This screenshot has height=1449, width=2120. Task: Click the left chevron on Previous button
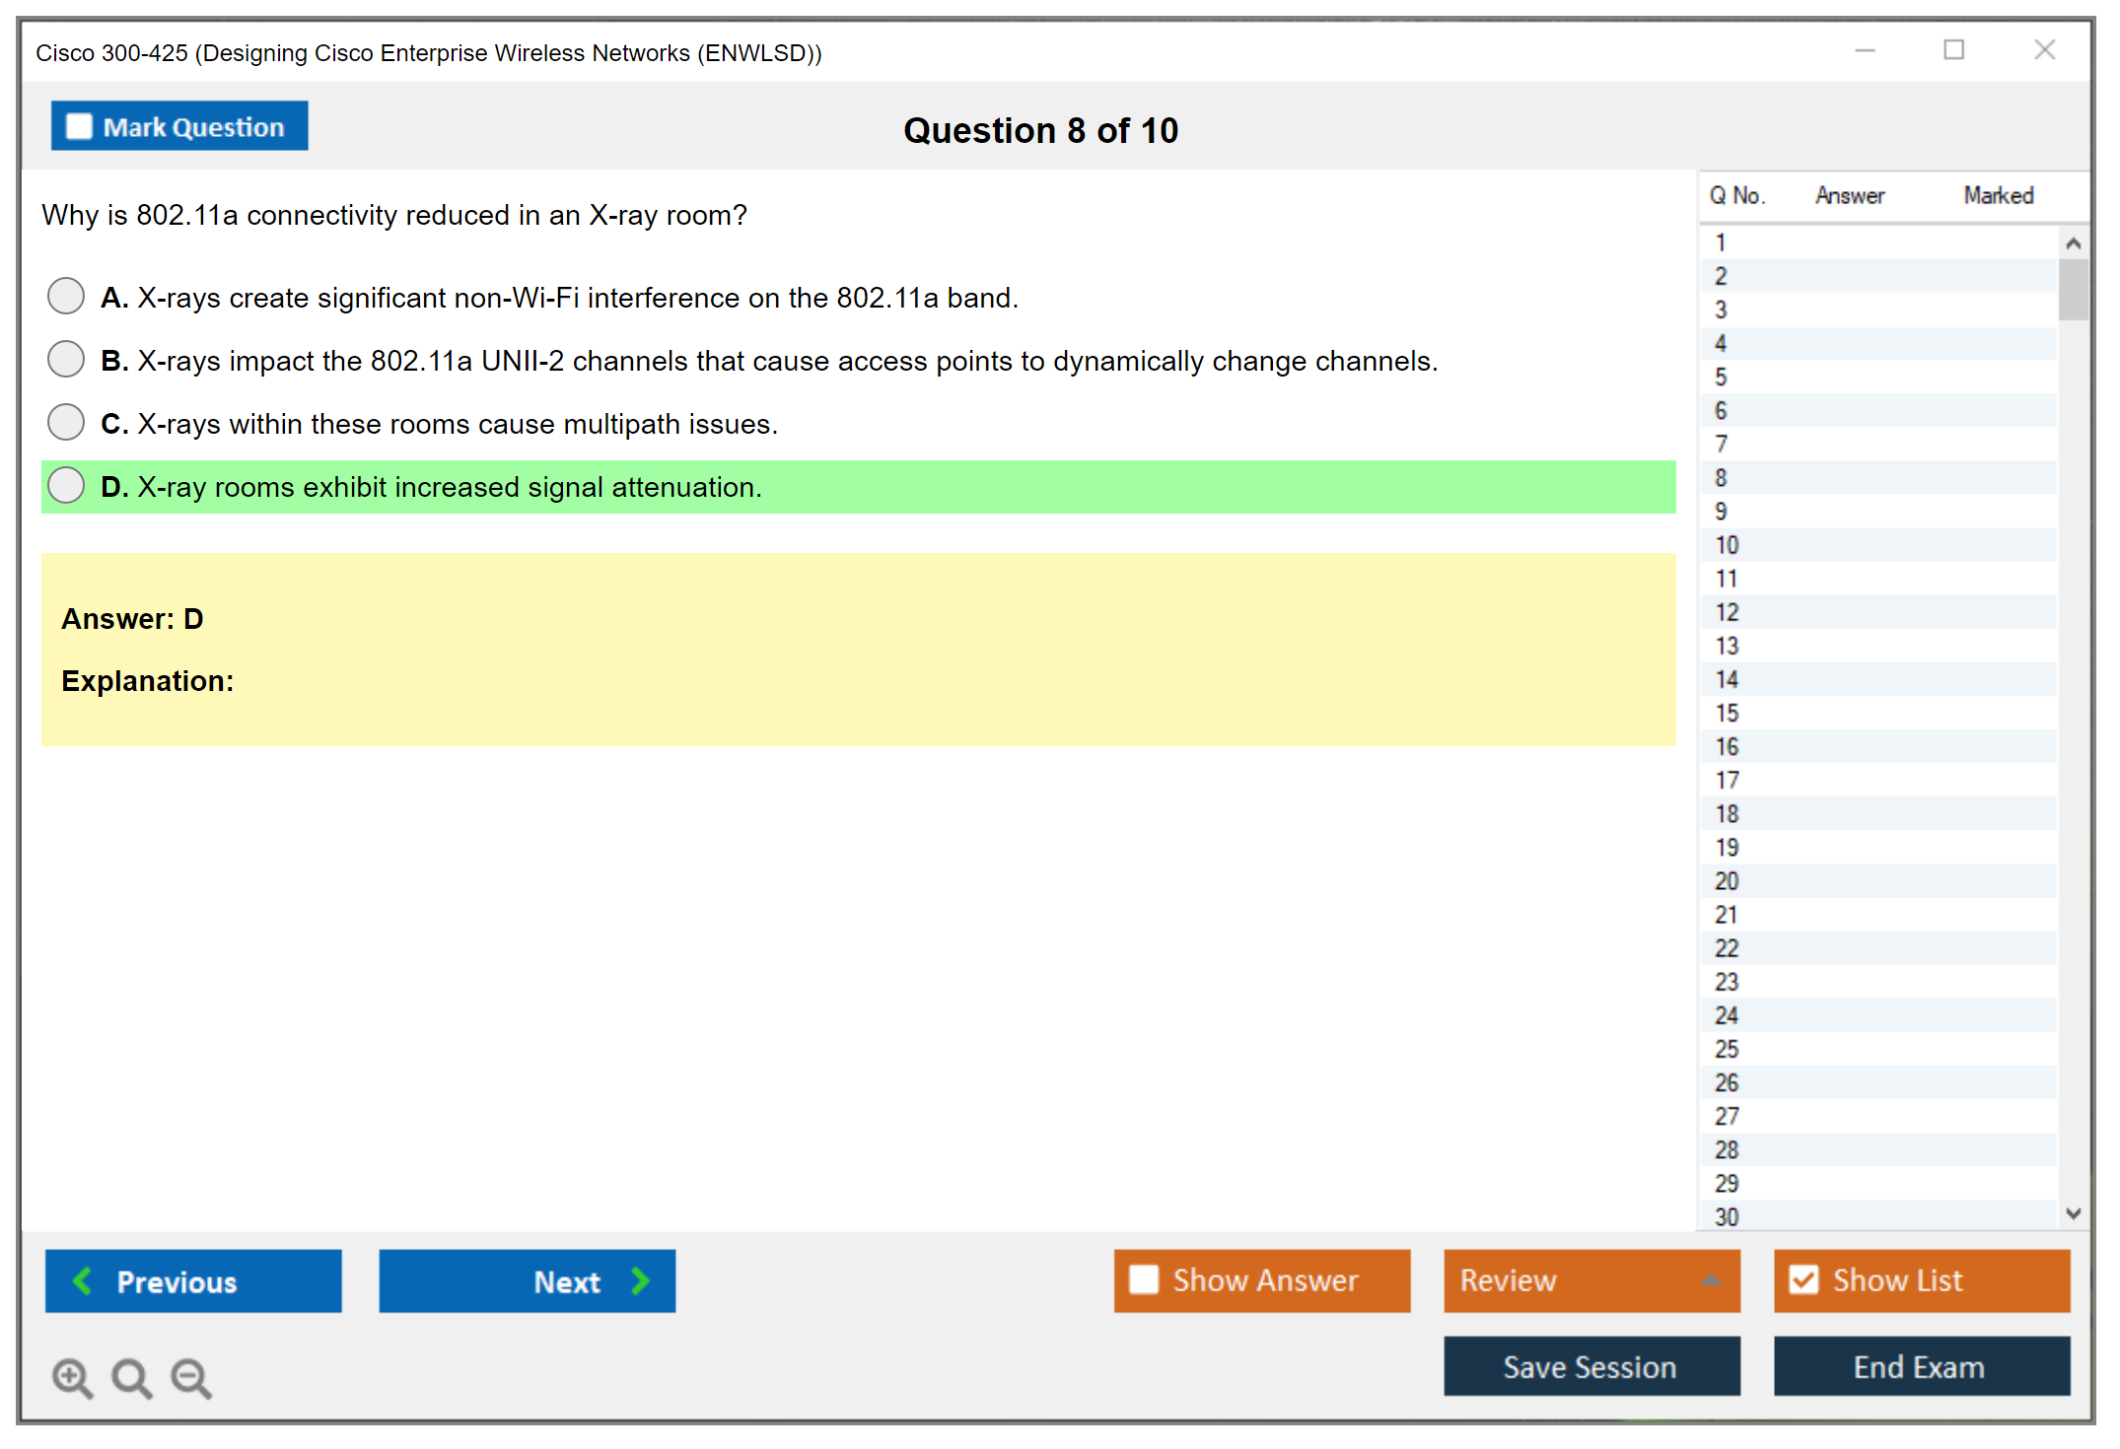[83, 1280]
